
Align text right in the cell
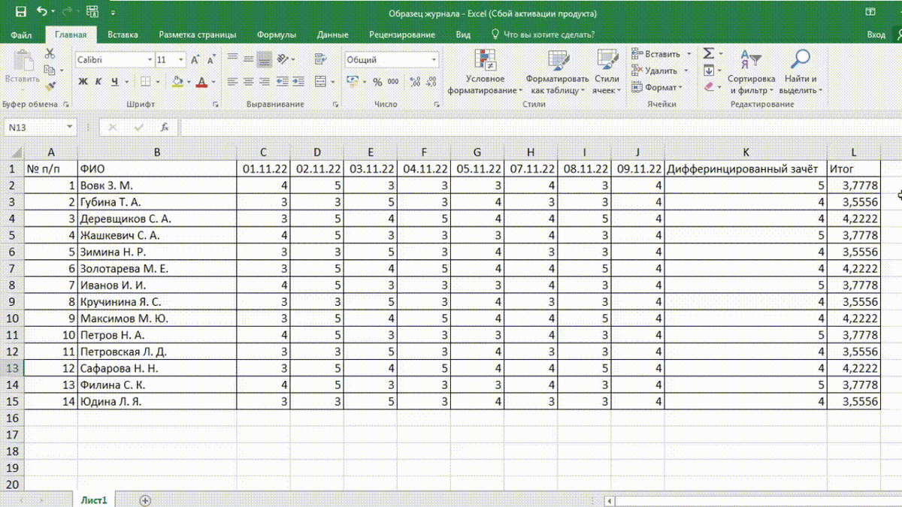click(264, 82)
